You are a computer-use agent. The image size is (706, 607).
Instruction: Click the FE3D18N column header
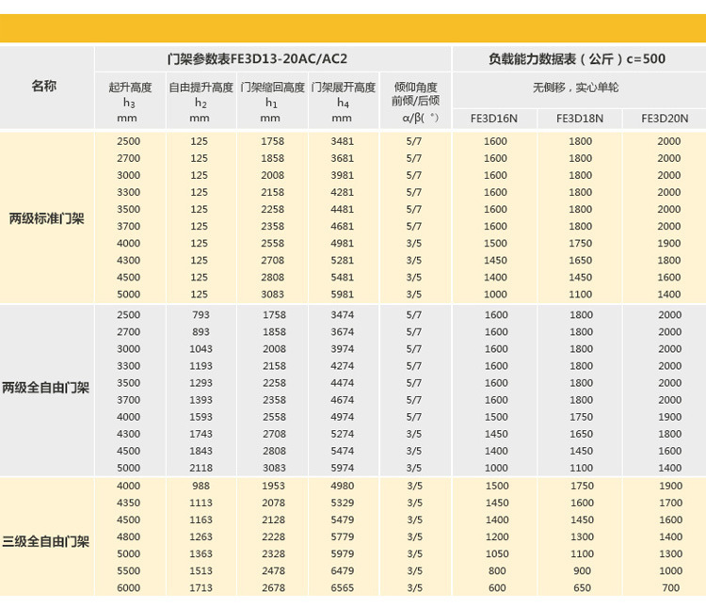pos(580,119)
